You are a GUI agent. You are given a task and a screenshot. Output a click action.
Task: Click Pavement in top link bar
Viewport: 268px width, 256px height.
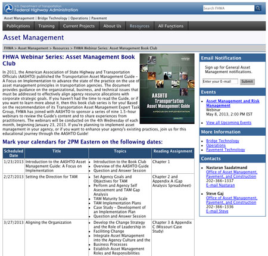click(99, 18)
